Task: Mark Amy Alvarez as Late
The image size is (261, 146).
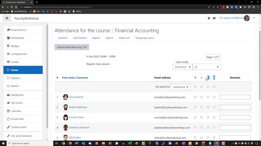Action: 201,97
